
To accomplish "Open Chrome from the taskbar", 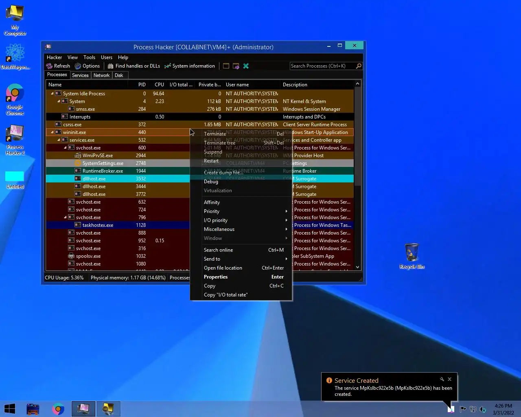I will (58, 409).
